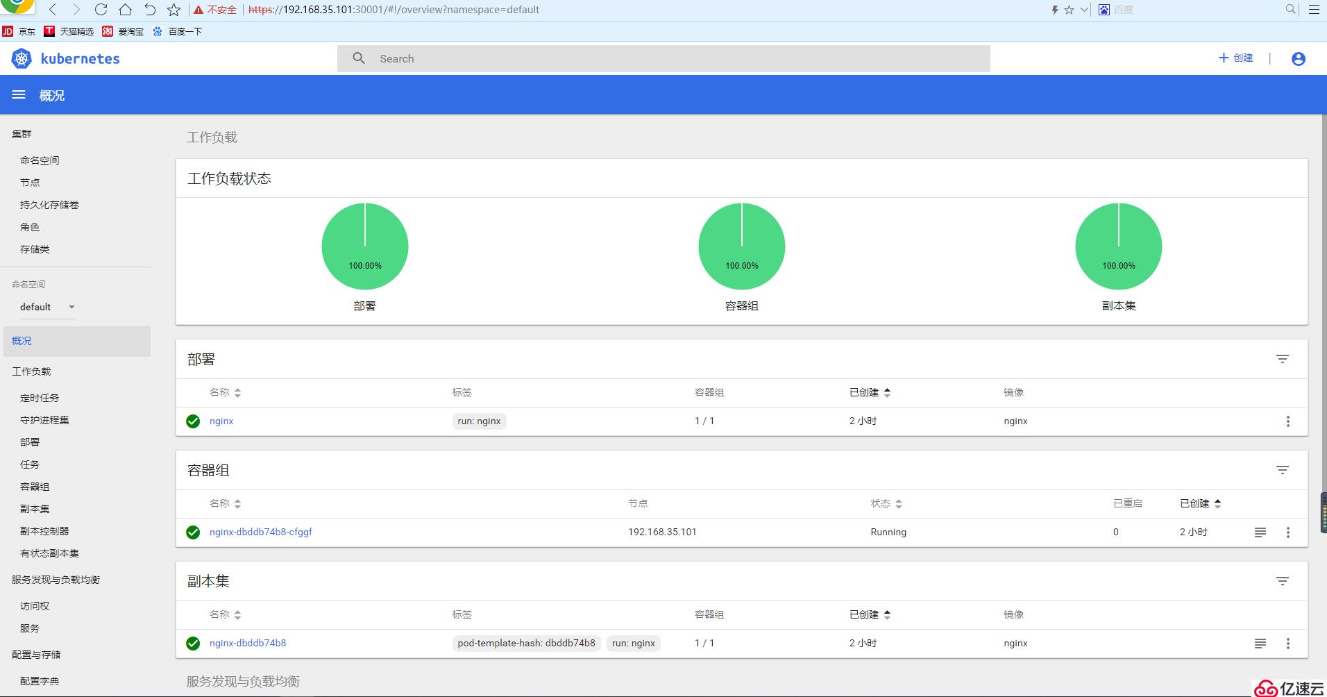This screenshot has height=697, width=1327.
Task: Select 存储类 in sidebar
Action: [x=35, y=249]
